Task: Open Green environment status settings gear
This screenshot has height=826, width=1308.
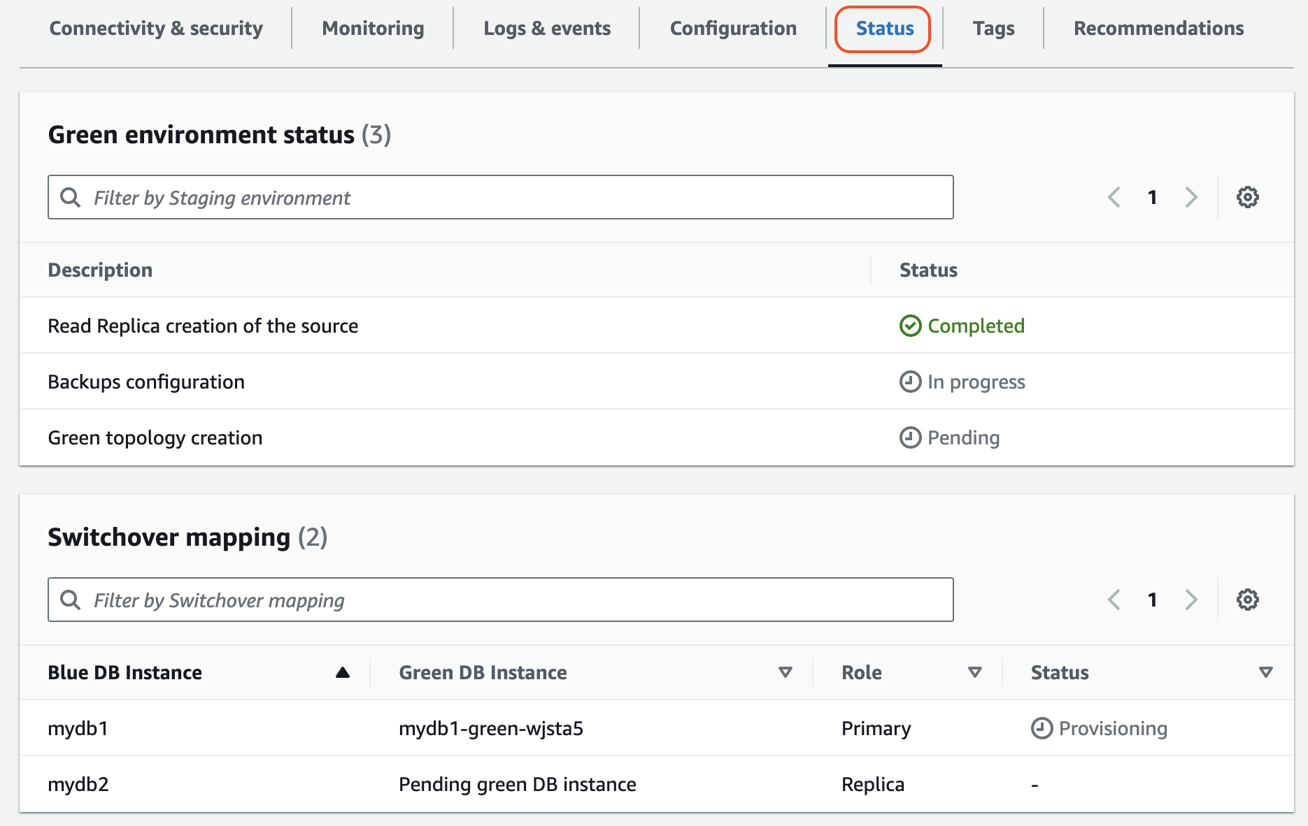Action: [x=1247, y=197]
